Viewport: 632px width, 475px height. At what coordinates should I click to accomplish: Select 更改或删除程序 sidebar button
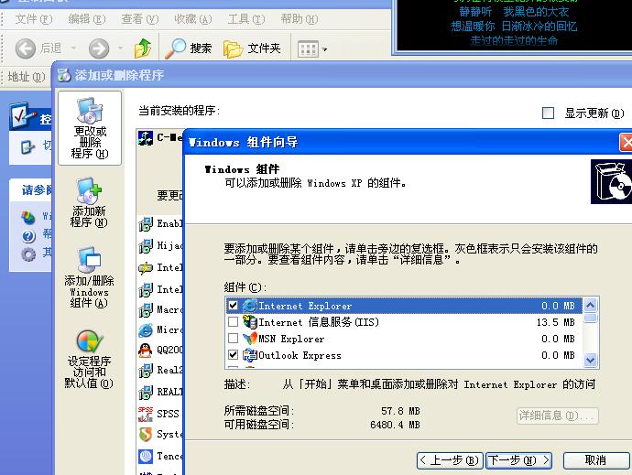click(x=90, y=128)
